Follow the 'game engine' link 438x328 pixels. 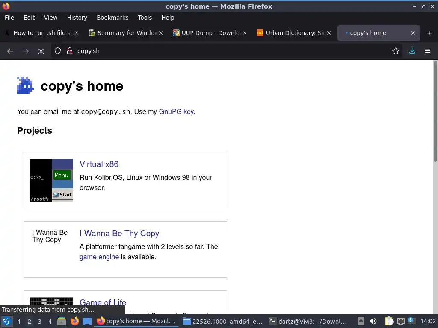click(x=99, y=257)
